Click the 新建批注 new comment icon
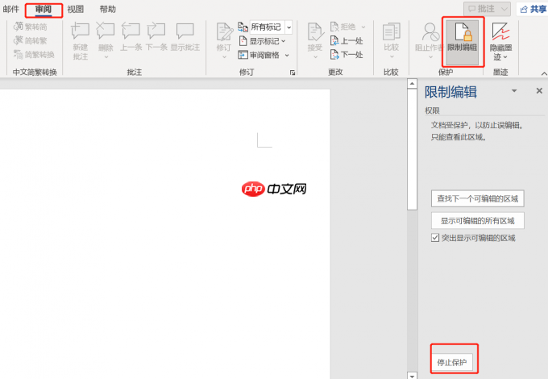This screenshot has width=548, height=379. pyautogui.click(x=80, y=31)
